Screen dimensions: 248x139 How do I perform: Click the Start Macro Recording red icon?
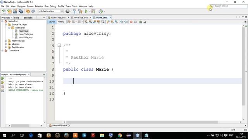click(x=131, y=22)
